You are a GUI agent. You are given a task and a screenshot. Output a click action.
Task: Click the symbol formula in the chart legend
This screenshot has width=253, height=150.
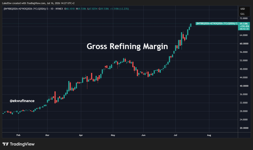(26, 9)
